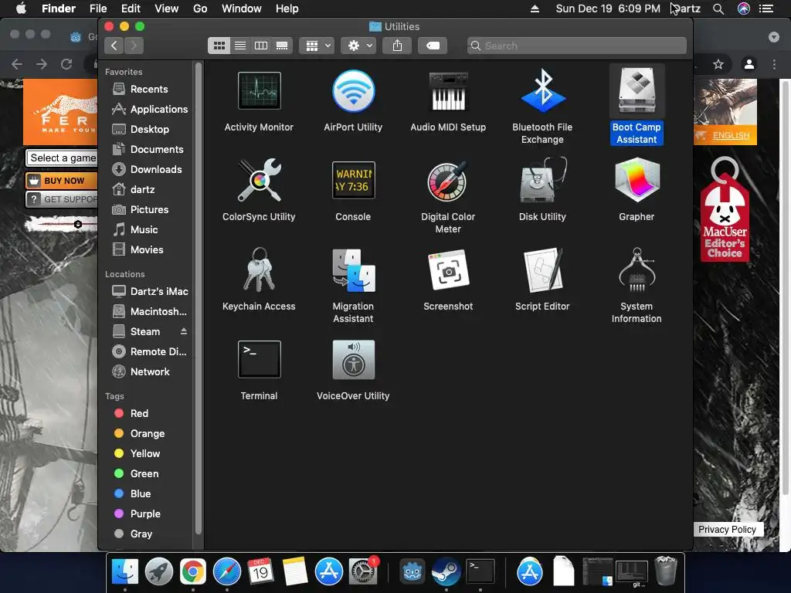Select Digital Color Meter icon
Viewport: 791px width, 593px height.
pos(448,181)
